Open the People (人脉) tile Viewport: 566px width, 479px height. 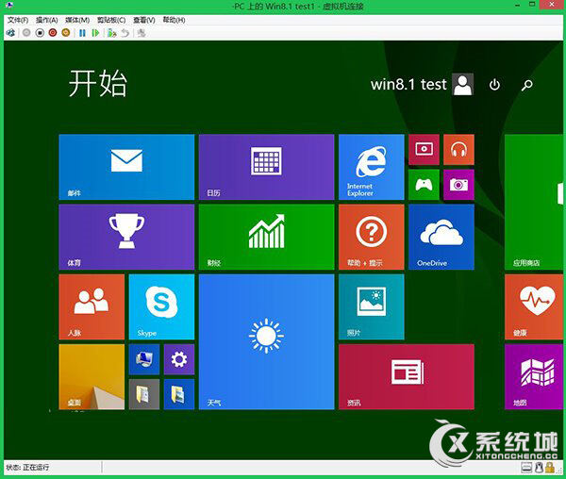point(92,307)
